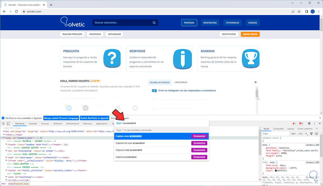This screenshot has width=323, height=186.
Task: Open the Chrome three-dot menu
Action: coord(319,12)
